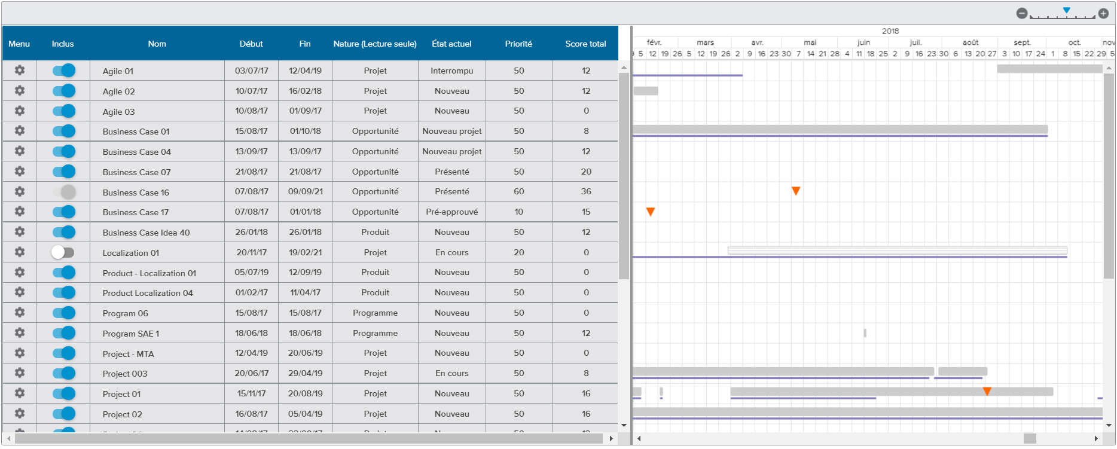Click the gear icon for Localization 01
This screenshot has width=1117, height=449.
(x=20, y=252)
